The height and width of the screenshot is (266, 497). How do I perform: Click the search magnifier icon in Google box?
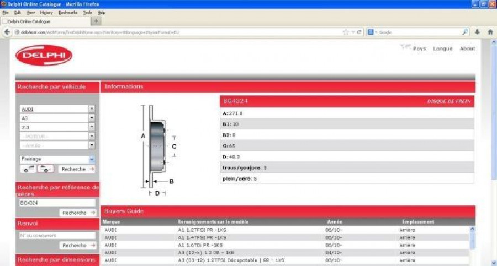[465, 32]
